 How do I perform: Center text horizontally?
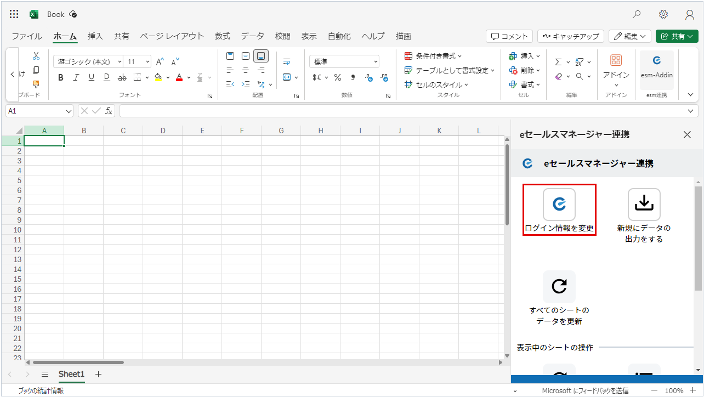tap(246, 70)
